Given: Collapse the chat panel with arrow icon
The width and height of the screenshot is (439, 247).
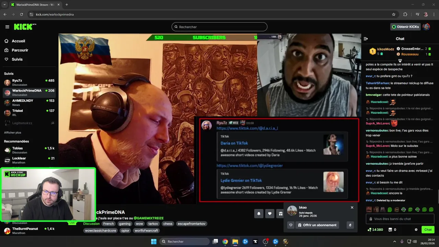Looking at the screenshot, I should coord(366,39).
